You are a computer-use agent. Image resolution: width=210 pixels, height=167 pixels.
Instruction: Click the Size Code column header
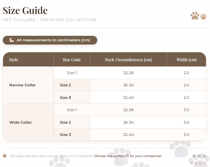point(72,60)
